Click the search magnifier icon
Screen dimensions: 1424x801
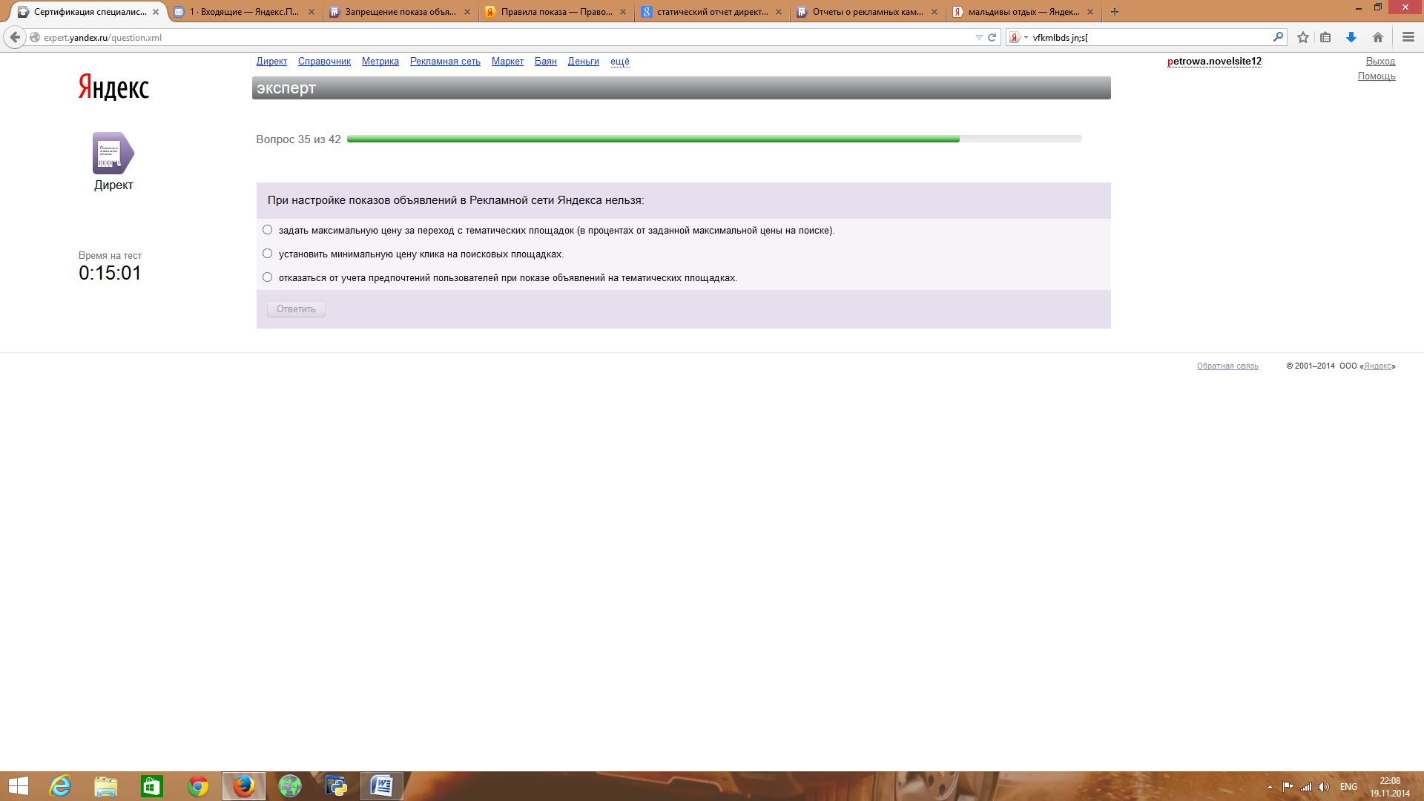1278,37
